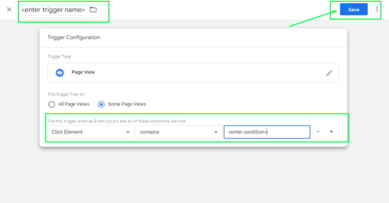
Task: Remove the condition row with minus icon
Action: pos(318,132)
